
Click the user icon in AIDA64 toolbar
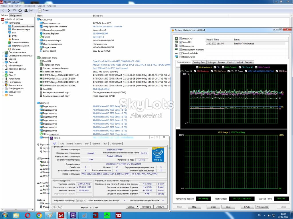pyautogui.click(x=26, y=11)
